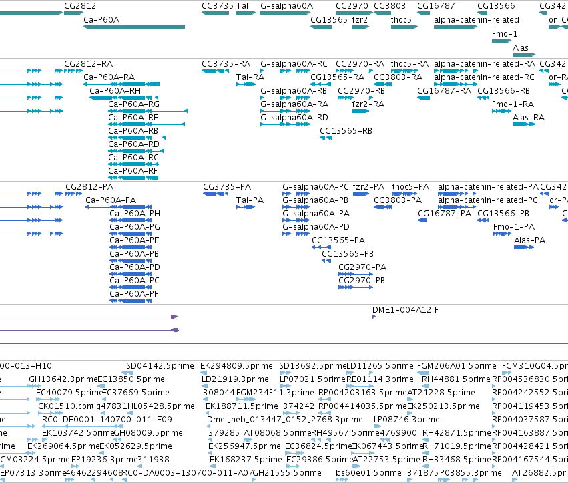Viewport: 568px width, 483px height.
Task: Select protein CG3735-PA label
Action: (x=227, y=187)
